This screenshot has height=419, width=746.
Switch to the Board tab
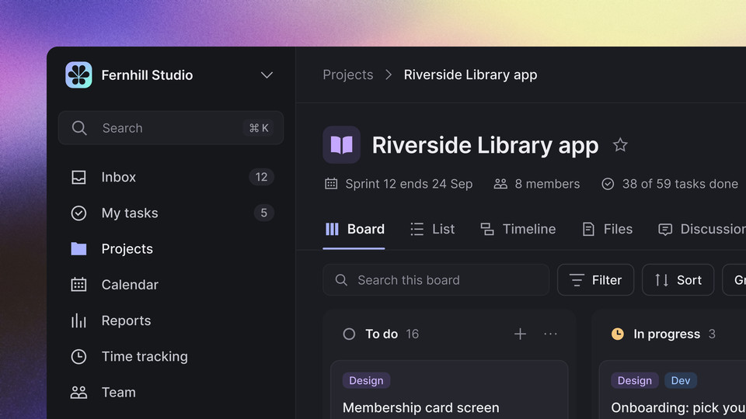354,230
